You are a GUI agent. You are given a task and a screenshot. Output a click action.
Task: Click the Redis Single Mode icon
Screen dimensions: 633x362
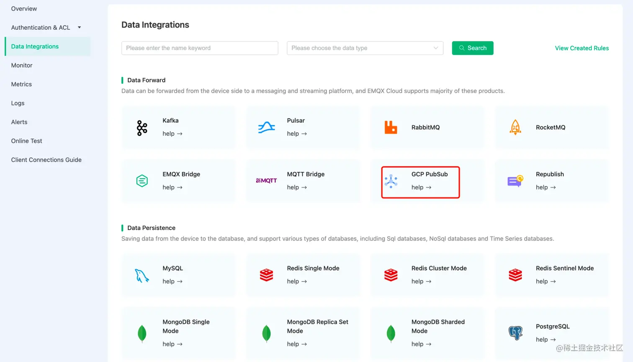(267, 275)
